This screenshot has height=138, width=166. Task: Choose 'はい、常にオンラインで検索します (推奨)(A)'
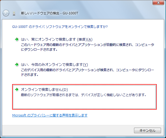tap(57, 40)
